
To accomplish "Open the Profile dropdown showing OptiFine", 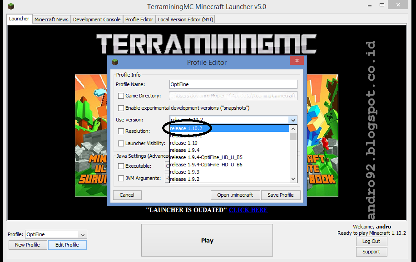I will click(56, 234).
